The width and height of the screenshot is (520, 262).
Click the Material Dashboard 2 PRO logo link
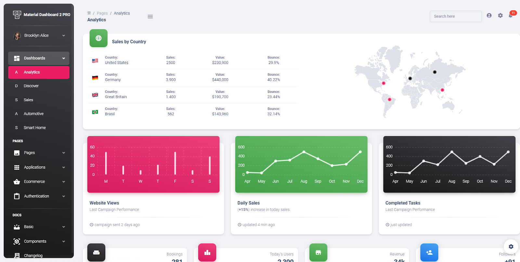click(x=42, y=15)
